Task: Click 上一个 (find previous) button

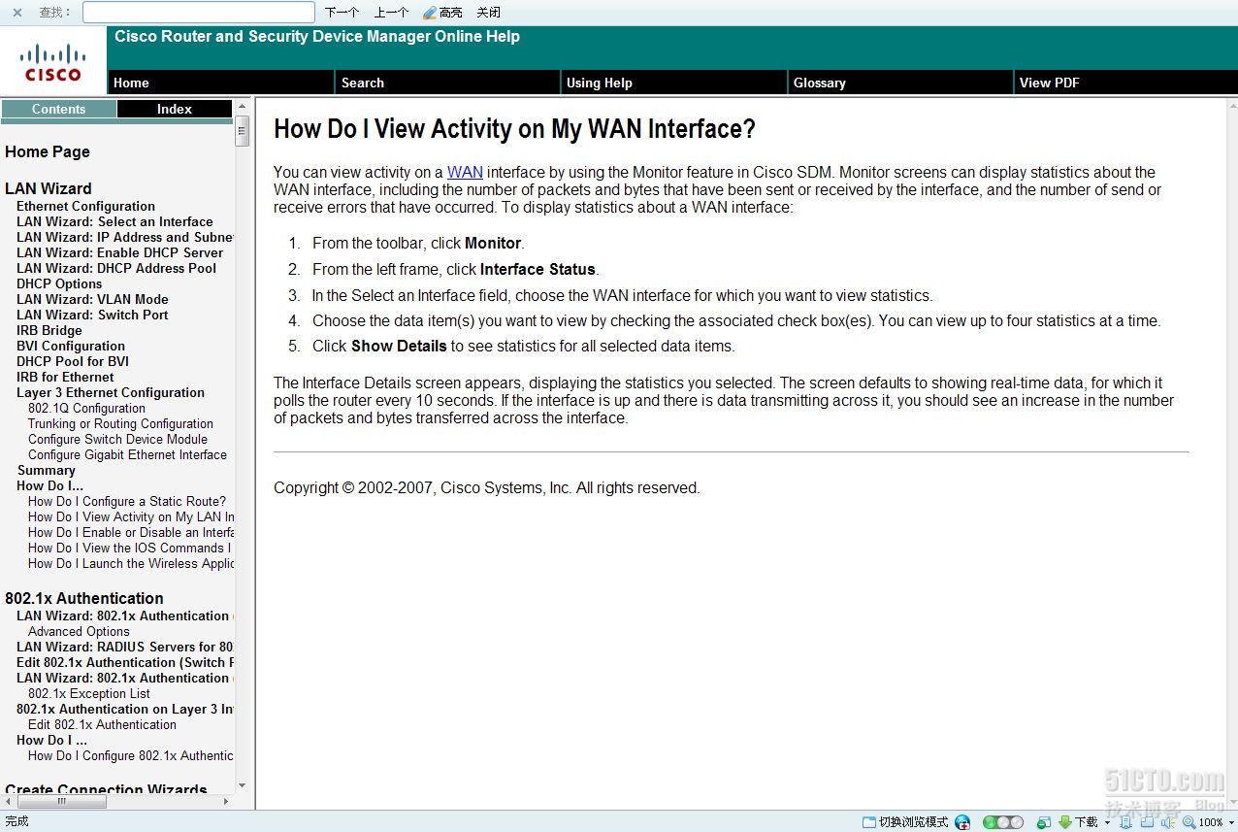Action: (391, 13)
